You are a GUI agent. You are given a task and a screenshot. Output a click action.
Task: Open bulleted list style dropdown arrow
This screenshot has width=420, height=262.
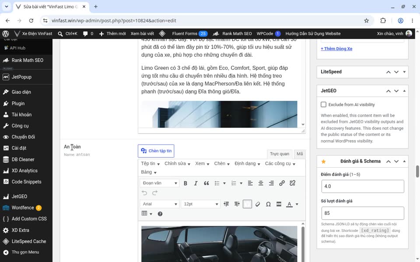224,183
